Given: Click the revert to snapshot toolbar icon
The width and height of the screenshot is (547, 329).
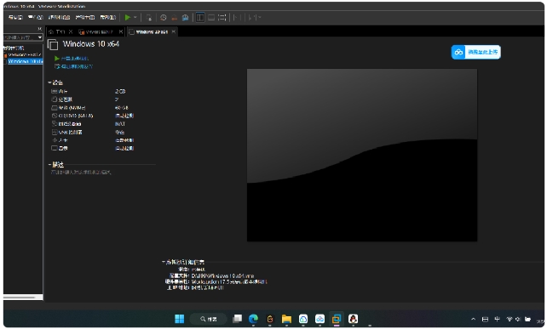Looking at the screenshot, I should coord(175,17).
